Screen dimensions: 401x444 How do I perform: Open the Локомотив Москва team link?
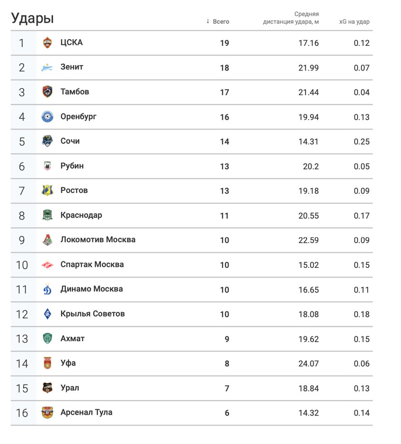pos(98,240)
